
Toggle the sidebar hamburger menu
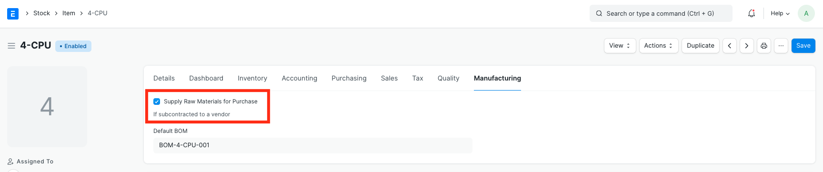point(11,46)
